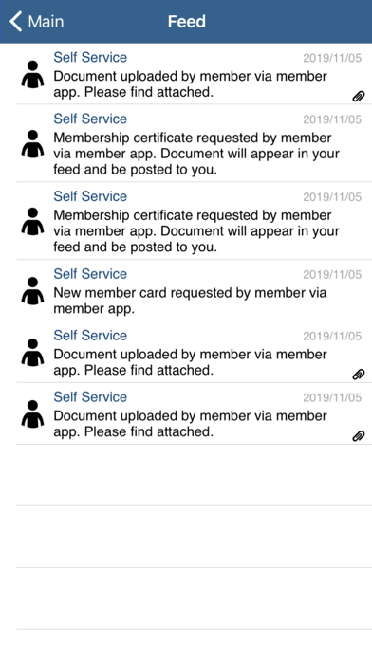Screen dimensions: 372x660
Task: Open Document uploaded message right below New member card
Action: pos(190,362)
